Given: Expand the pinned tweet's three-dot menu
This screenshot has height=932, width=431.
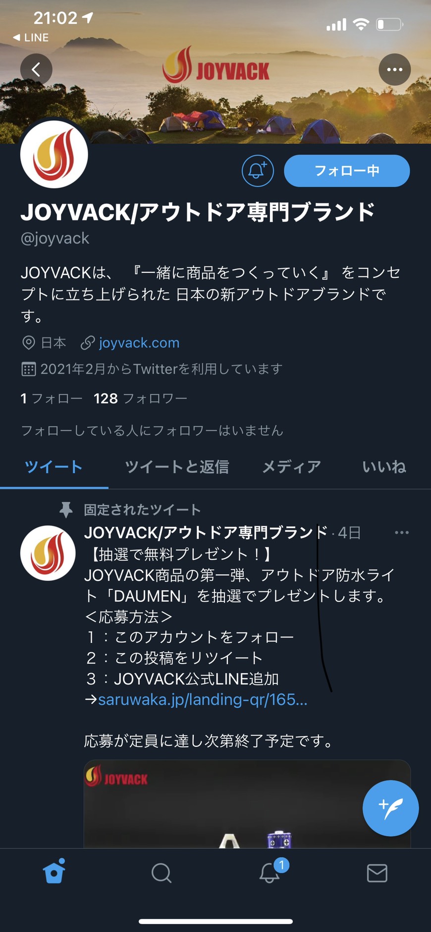Looking at the screenshot, I should (x=402, y=533).
